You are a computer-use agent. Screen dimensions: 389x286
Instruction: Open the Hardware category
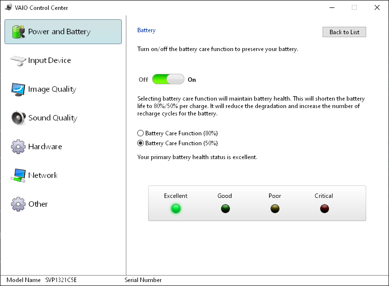pyautogui.click(x=63, y=147)
